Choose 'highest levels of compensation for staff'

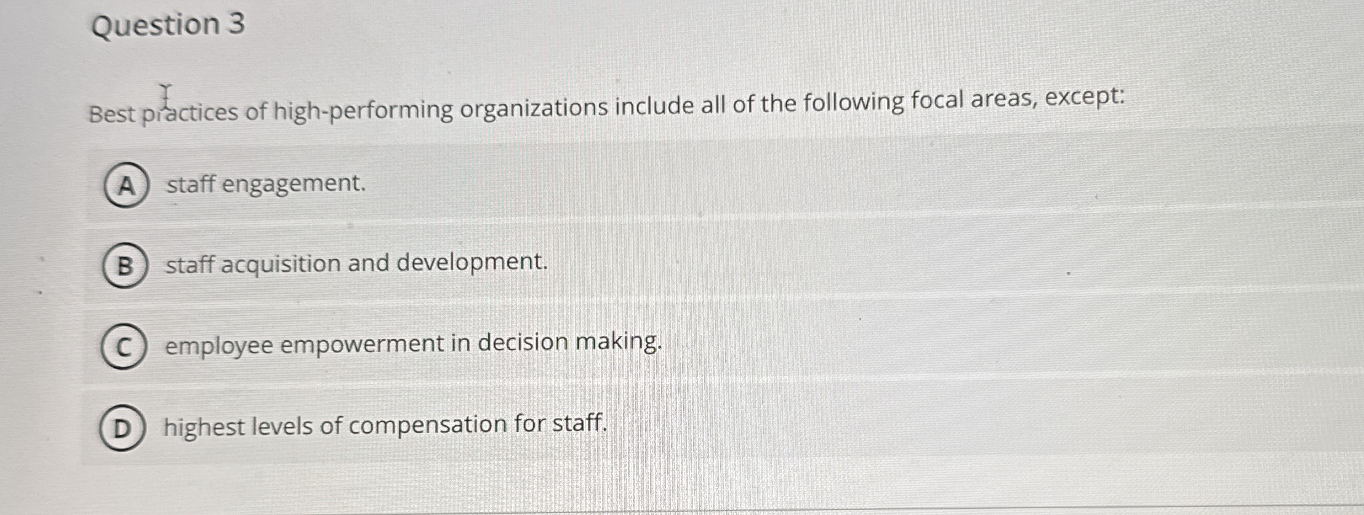click(385, 425)
